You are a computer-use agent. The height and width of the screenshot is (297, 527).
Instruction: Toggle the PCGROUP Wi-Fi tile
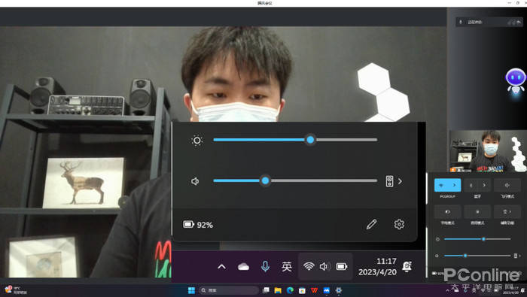[441, 185]
